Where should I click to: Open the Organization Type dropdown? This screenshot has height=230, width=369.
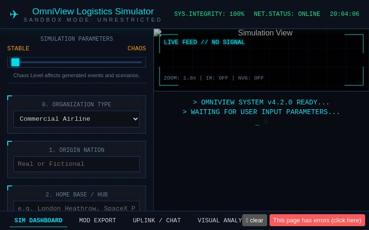point(76,119)
